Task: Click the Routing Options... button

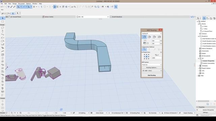Action: point(152,68)
